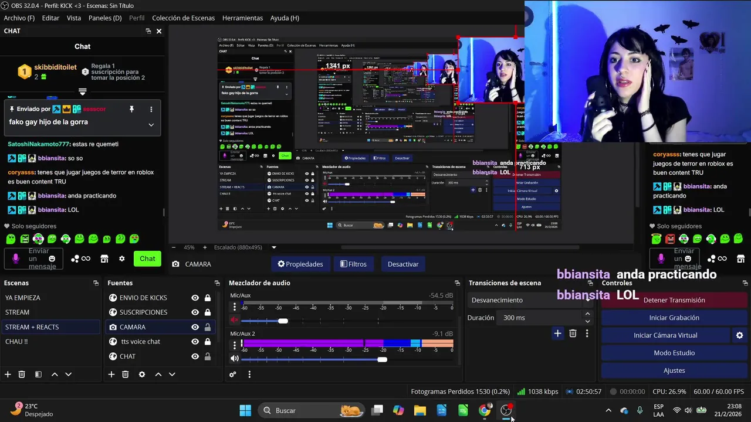Open the Colección de Escenas menu

click(x=184, y=18)
